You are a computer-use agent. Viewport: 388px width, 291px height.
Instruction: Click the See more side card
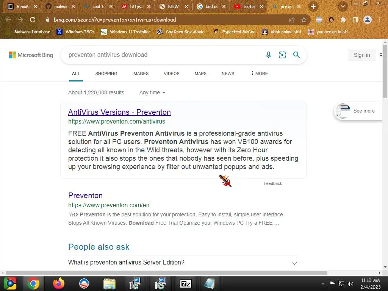tap(358, 111)
